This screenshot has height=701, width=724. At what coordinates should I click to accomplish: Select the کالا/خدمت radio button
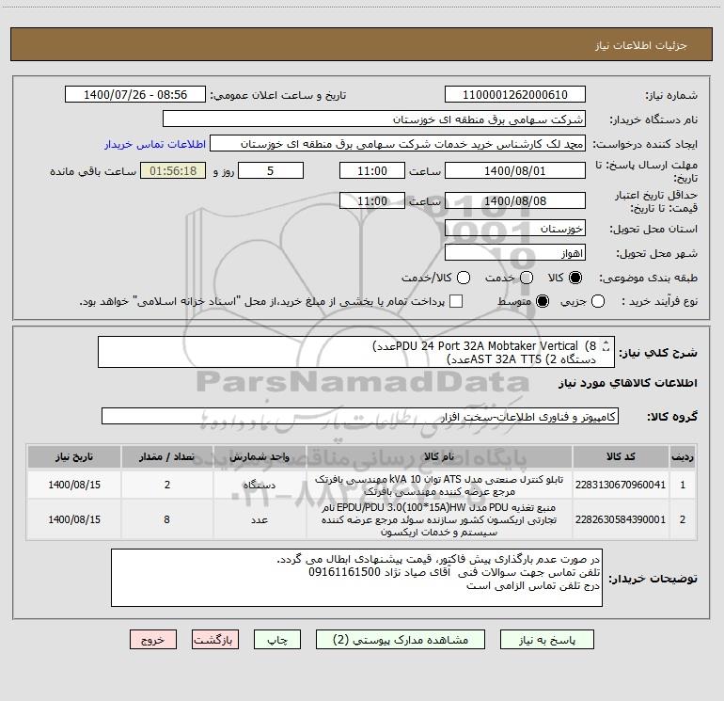(x=464, y=278)
